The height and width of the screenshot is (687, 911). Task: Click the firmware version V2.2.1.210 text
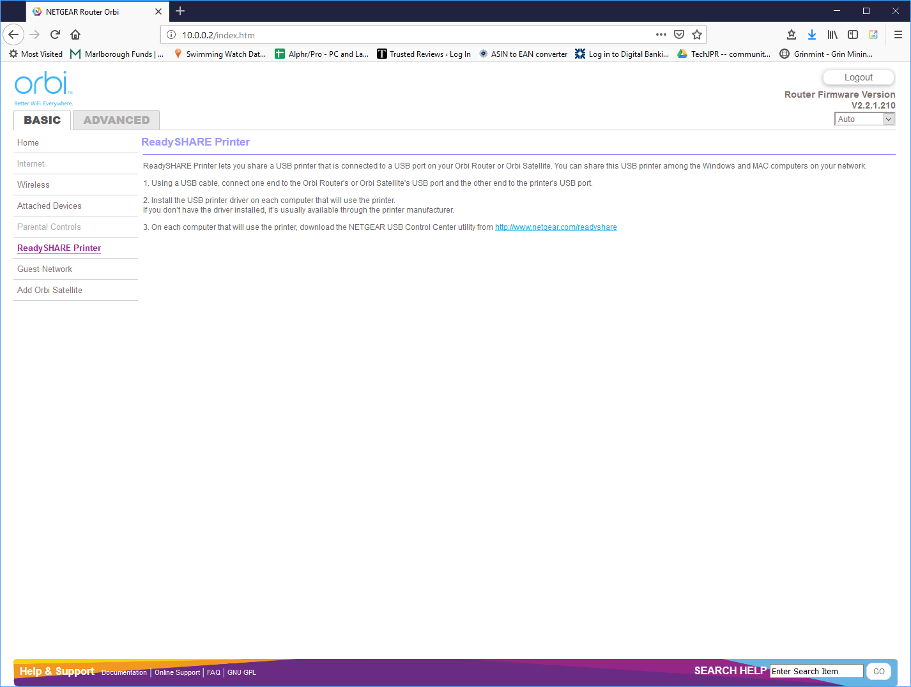(x=873, y=105)
